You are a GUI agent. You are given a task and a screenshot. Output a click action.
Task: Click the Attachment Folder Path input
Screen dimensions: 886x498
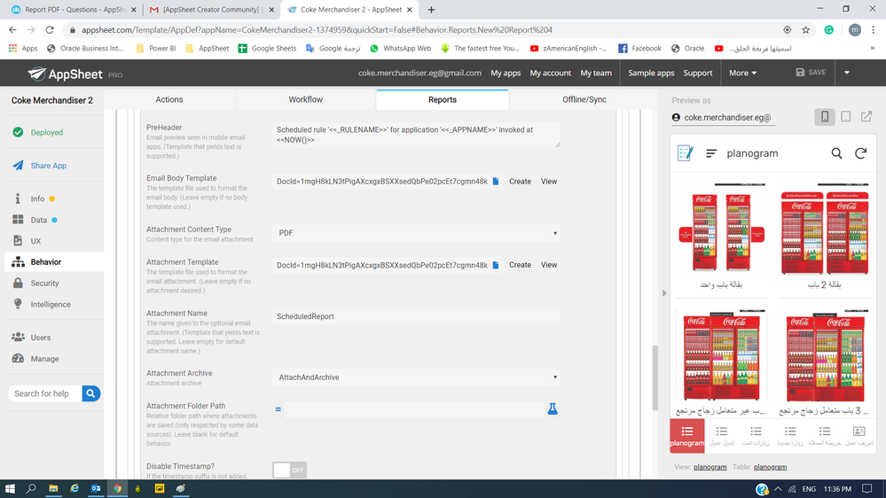click(x=413, y=409)
